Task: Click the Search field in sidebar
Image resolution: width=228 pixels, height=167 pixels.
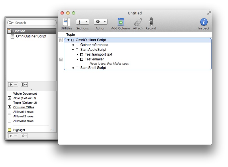Action: pyautogui.click(x=32, y=23)
